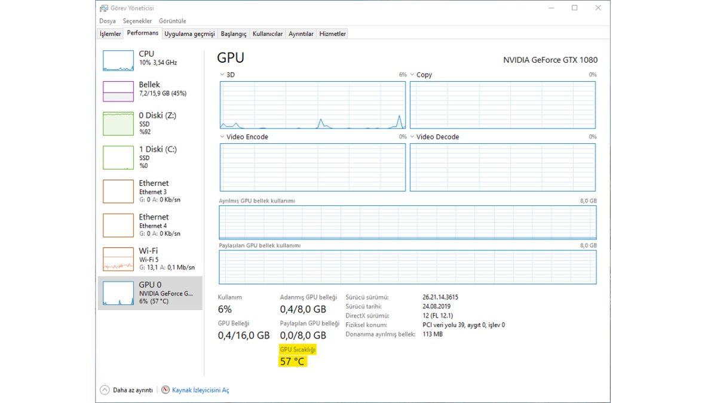Select the GPU 0 graph thumbnail
This screenshot has width=717, height=403.
(118, 294)
